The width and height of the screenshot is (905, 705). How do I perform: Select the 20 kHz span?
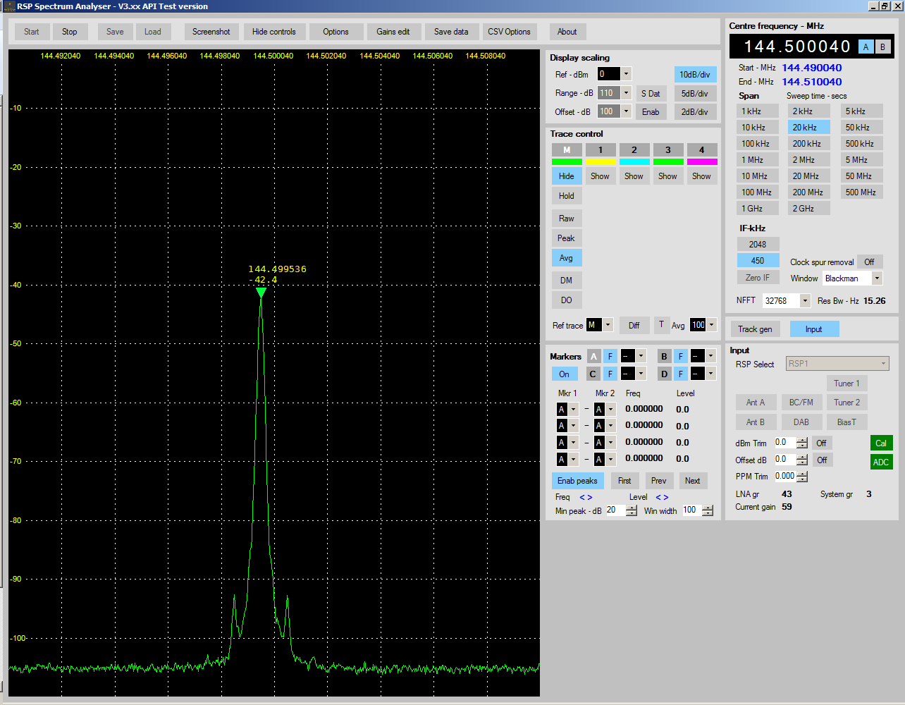[x=808, y=128]
